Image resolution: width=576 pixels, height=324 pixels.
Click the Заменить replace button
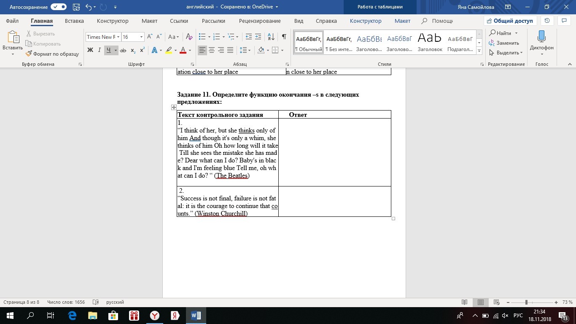[504, 43]
